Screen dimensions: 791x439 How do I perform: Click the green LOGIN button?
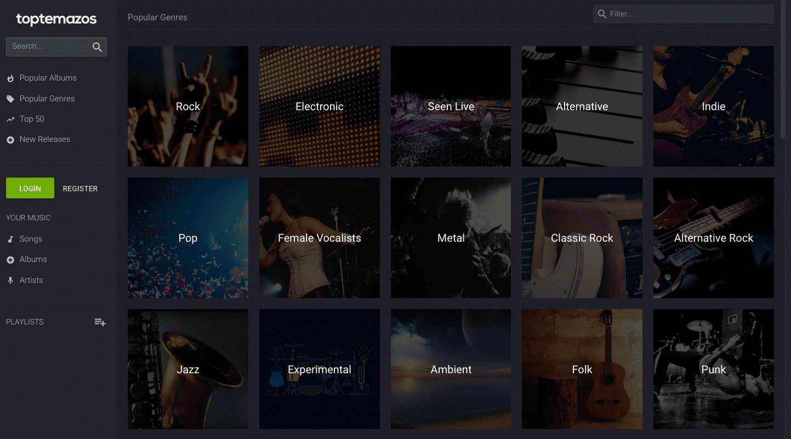30,188
